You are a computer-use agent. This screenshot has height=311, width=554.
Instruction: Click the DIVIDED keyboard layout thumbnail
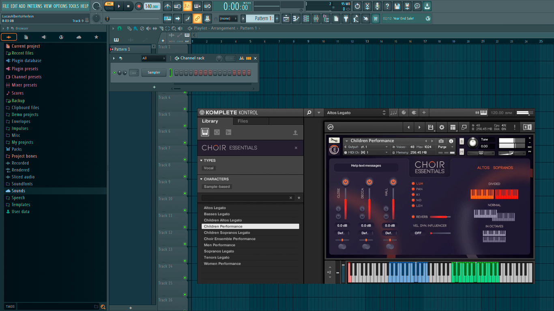point(494,194)
